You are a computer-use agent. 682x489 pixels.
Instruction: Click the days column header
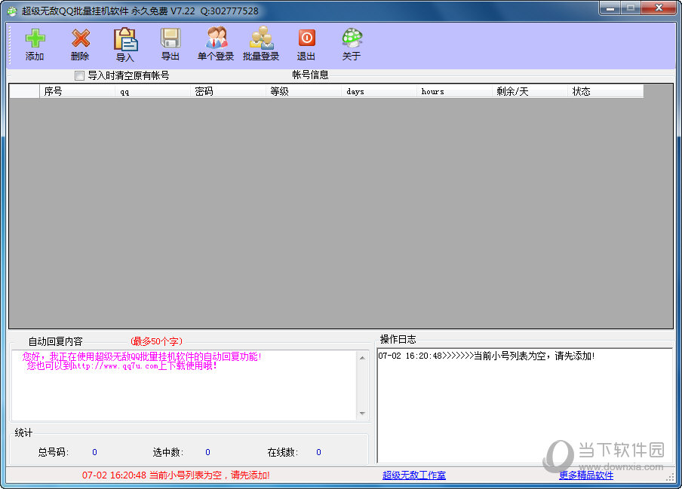379,91
